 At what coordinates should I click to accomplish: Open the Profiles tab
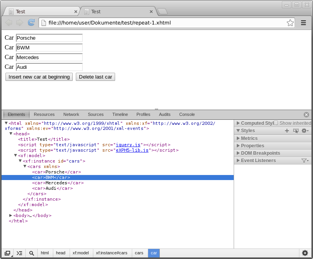(x=143, y=114)
